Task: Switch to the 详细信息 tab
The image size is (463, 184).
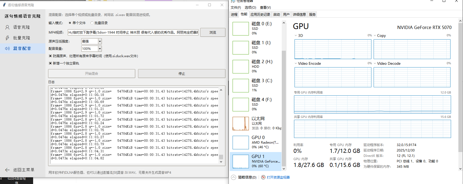Action: [299, 15]
